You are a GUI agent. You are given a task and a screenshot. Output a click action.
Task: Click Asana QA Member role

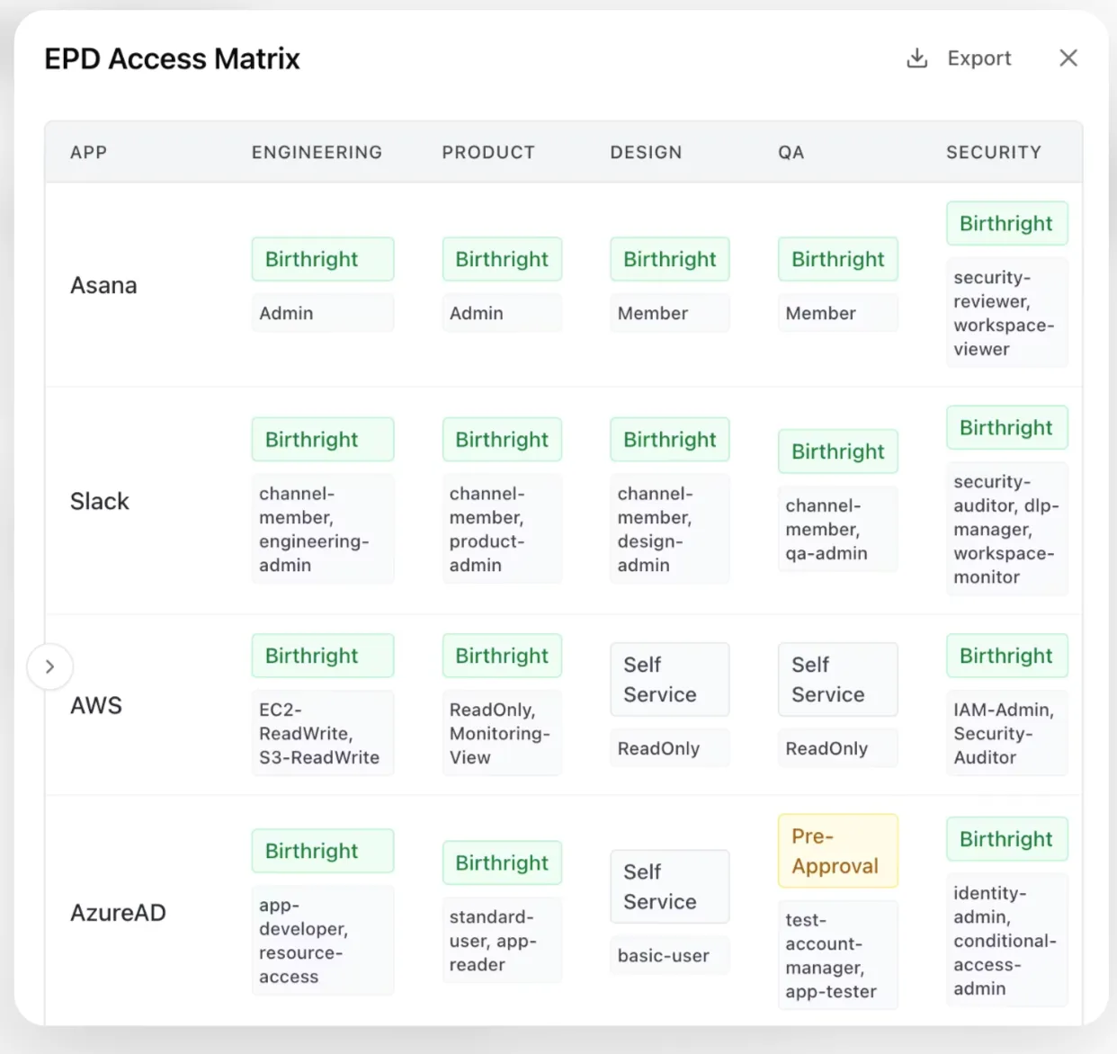click(838, 313)
